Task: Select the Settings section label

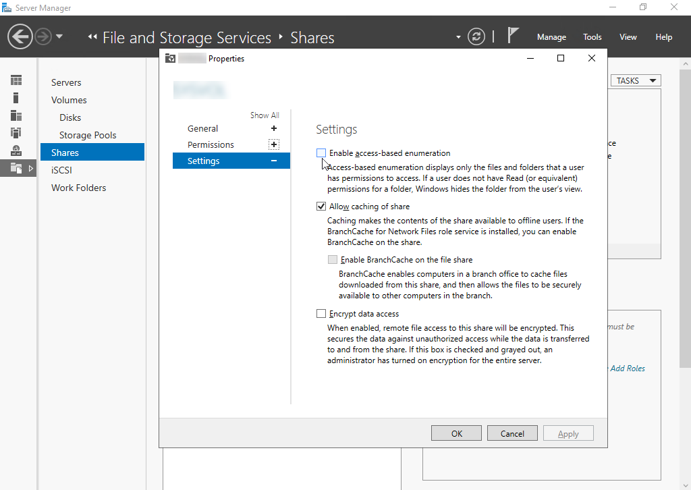Action: point(203,161)
